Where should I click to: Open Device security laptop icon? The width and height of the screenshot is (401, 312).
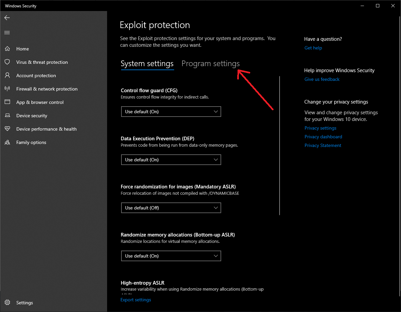[7, 116]
